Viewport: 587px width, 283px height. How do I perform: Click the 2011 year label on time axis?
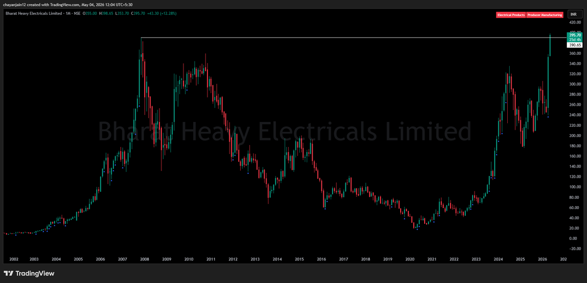211,259
